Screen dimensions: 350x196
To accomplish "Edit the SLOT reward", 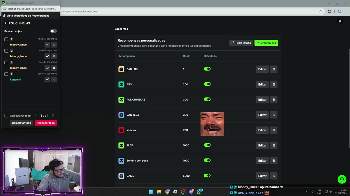I will coord(262,145).
